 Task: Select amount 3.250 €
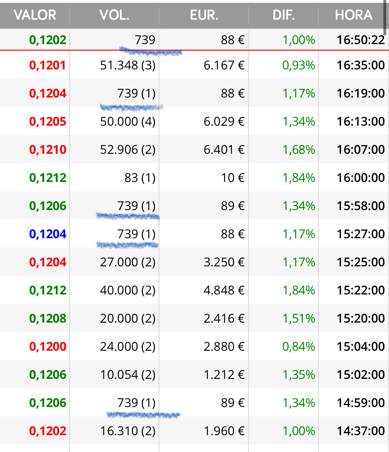tap(224, 262)
